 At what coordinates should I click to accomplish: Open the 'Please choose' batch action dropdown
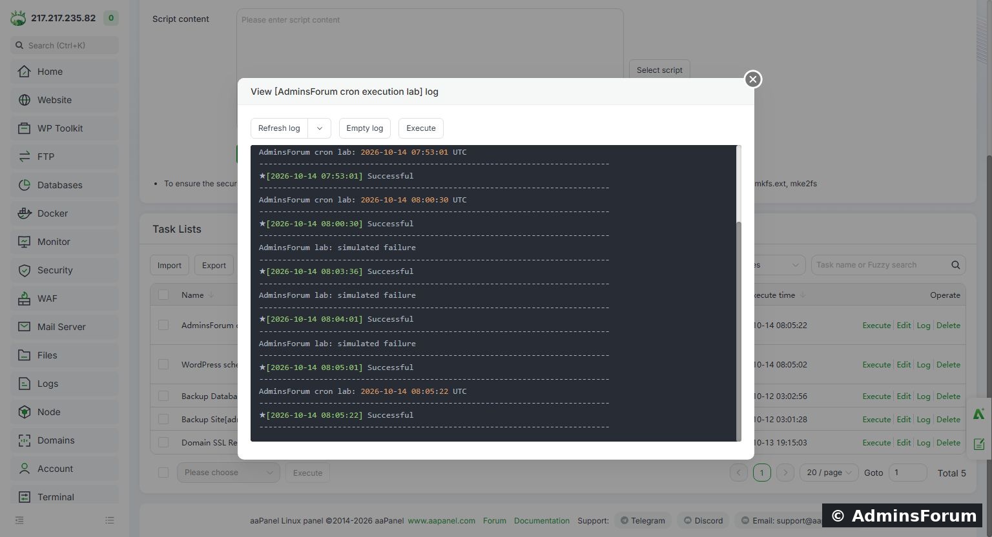click(229, 473)
